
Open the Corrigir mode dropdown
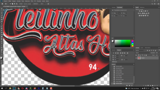(x=28, y=4)
